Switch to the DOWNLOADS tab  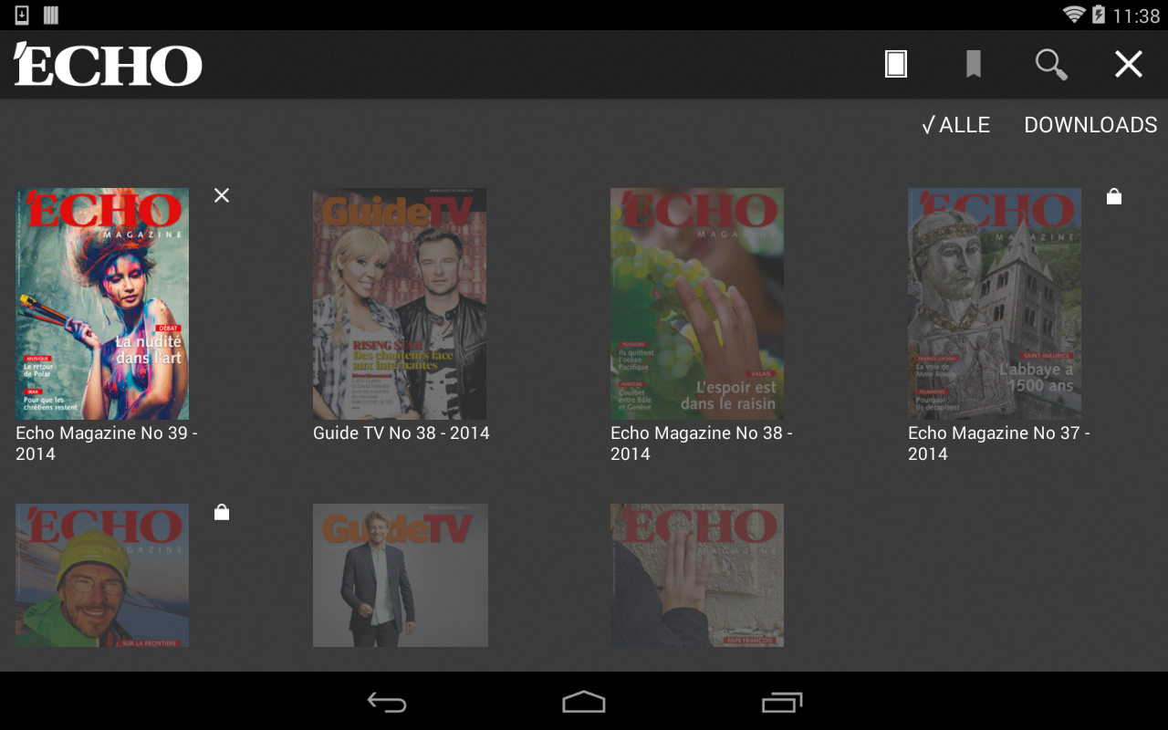point(1090,125)
